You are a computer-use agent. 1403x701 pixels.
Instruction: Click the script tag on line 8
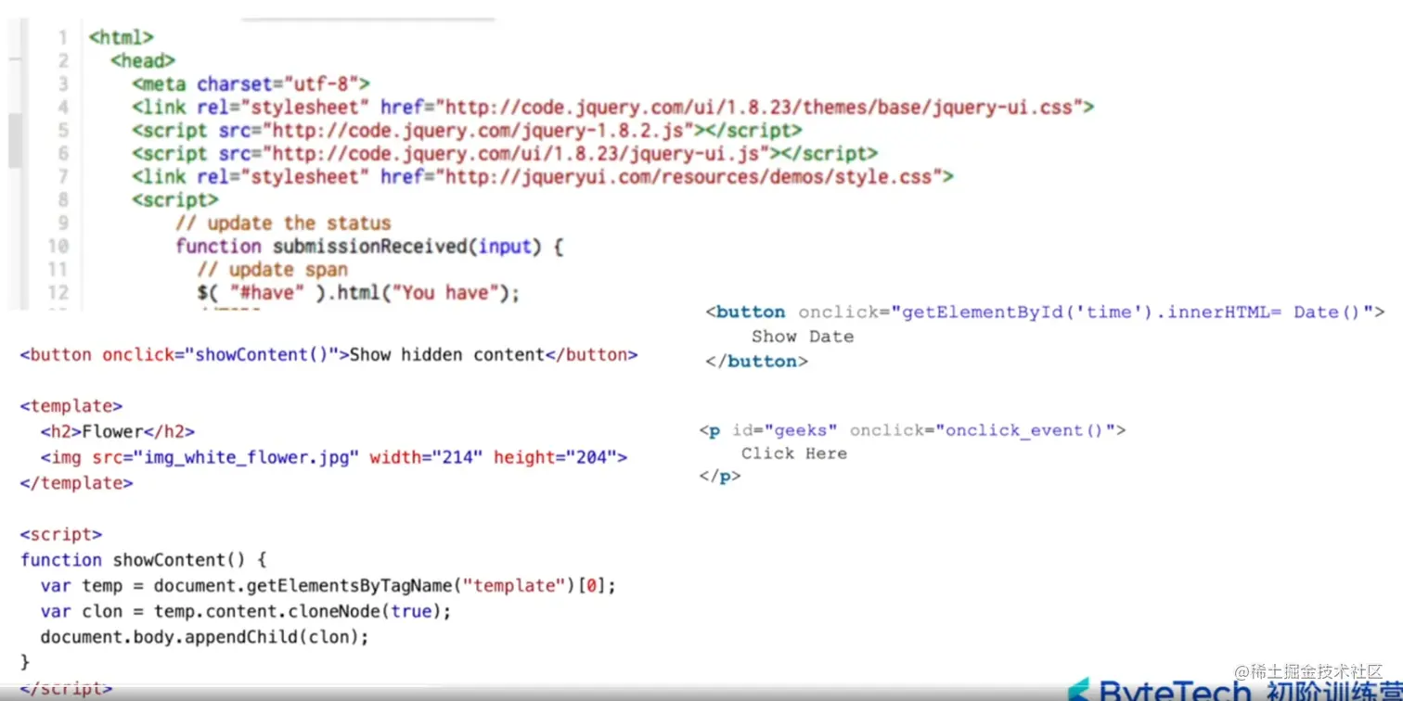tap(175, 200)
